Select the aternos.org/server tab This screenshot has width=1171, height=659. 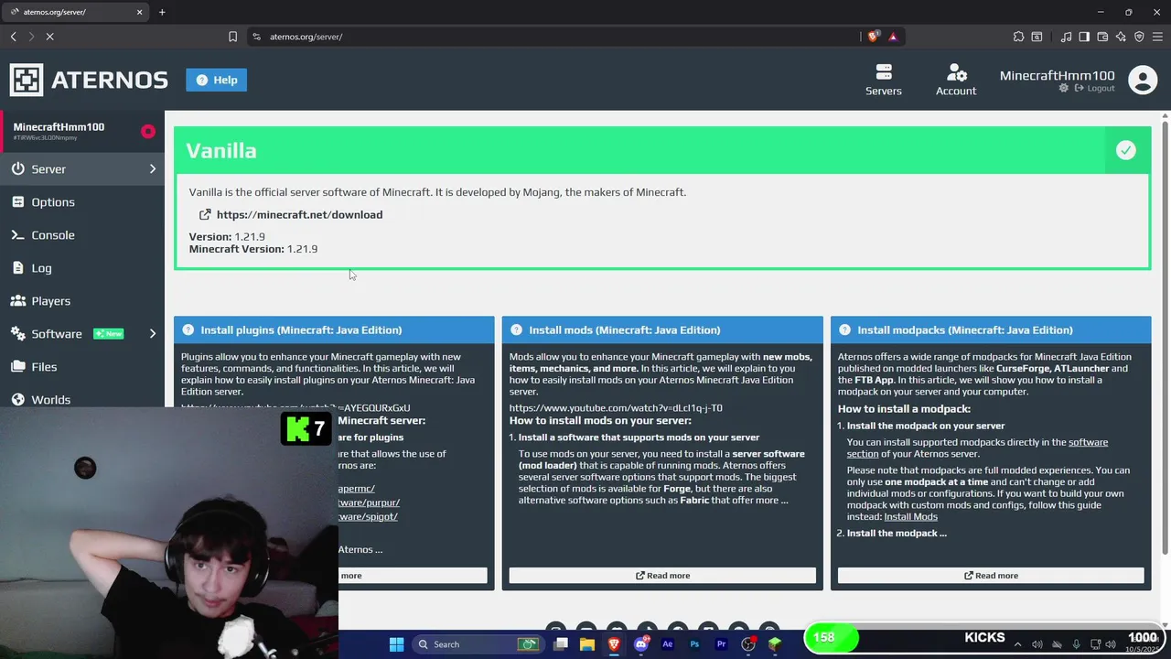click(75, 12)
